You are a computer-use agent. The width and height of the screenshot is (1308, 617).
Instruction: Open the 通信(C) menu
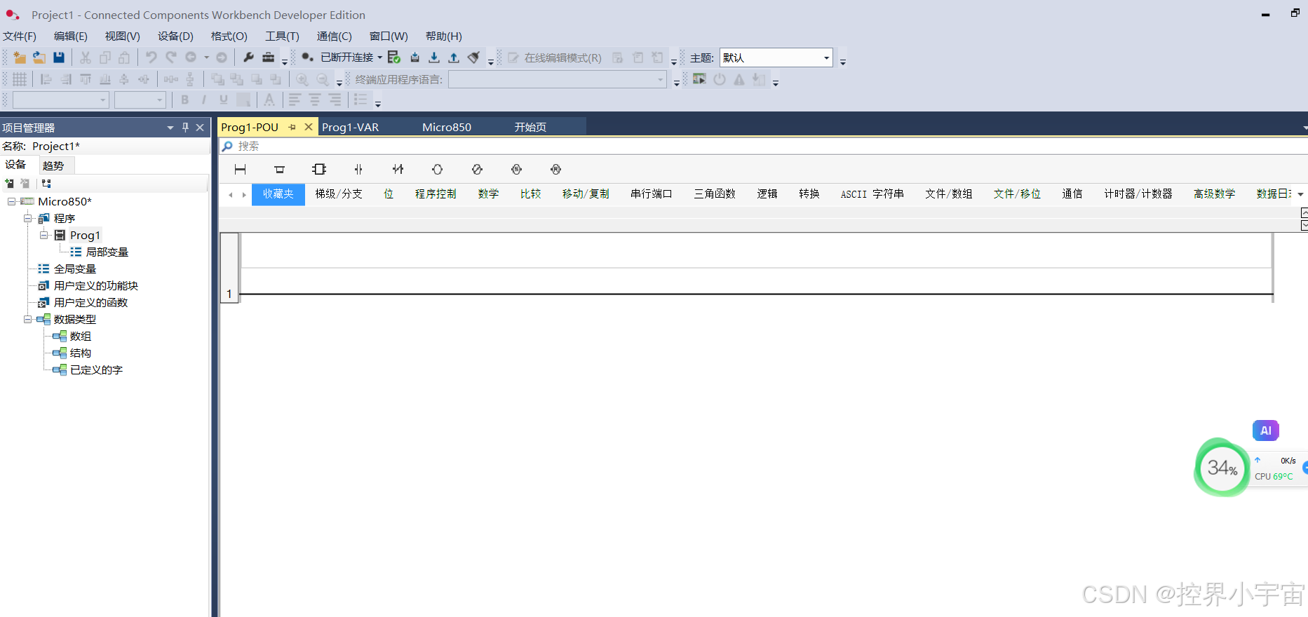[x=334, y=36]
